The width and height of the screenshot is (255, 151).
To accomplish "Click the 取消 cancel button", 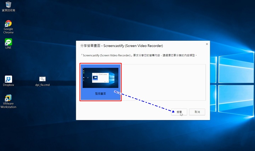I will [x=197, y=112].
